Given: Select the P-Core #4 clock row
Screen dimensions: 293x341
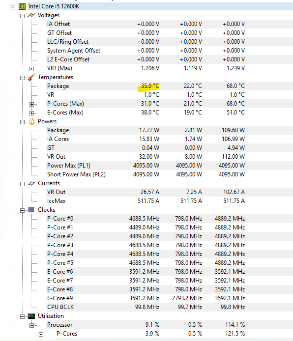Looking at the screenshot, I should 170,254.
